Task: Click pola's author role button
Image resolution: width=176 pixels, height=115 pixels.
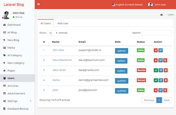Action: (122, 91)
